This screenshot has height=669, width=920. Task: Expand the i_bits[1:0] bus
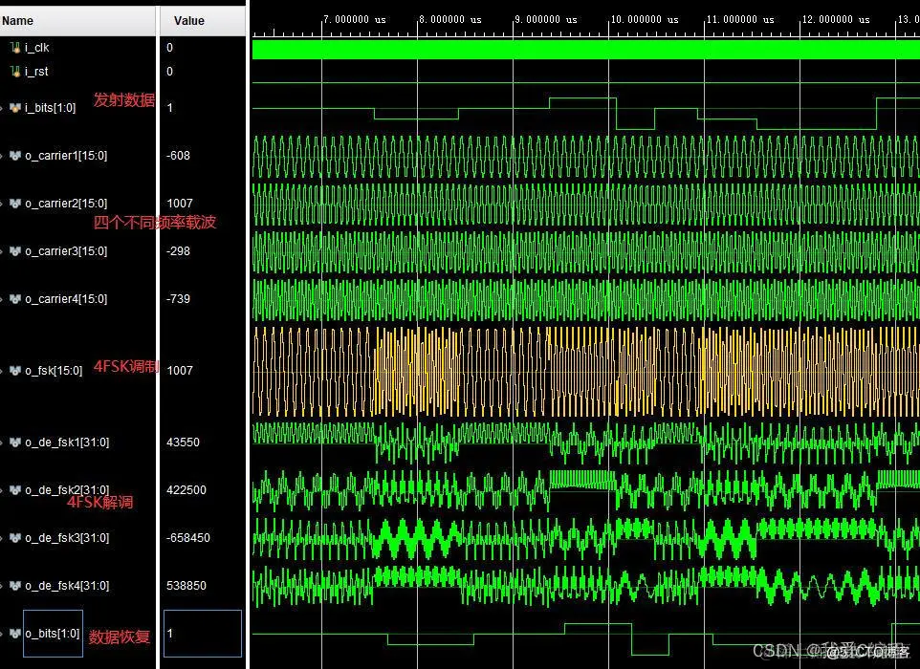coord(2,108)
